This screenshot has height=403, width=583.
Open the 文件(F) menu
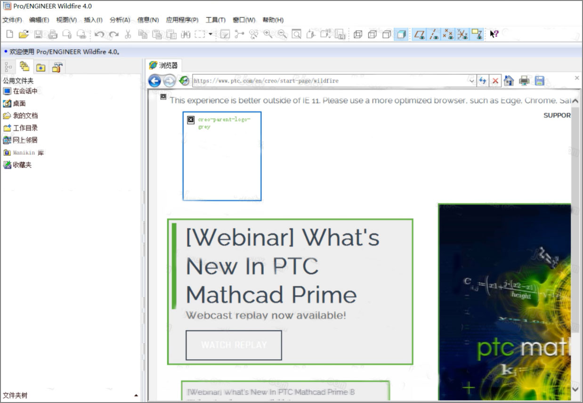pyautogui.click(x=12, y=20)
